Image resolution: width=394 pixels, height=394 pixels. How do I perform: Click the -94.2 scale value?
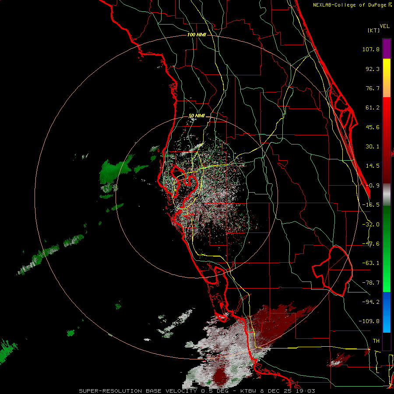(371, 302)
